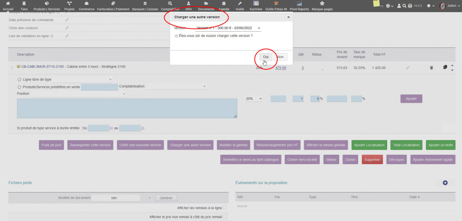Open the start date calendar picker
Screen dimensions: 462x221
click(111, 129)
